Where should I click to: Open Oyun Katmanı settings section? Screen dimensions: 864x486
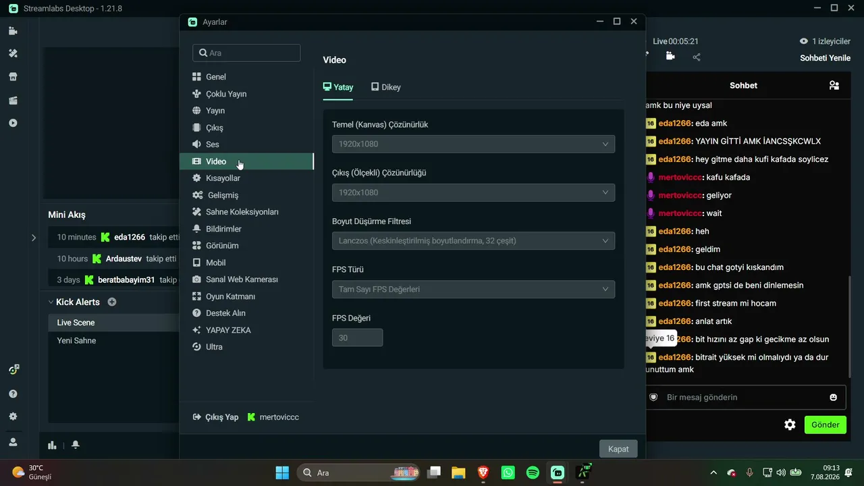point(246,296)
